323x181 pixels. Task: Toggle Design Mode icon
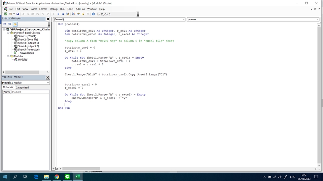[x=68, y=14]
